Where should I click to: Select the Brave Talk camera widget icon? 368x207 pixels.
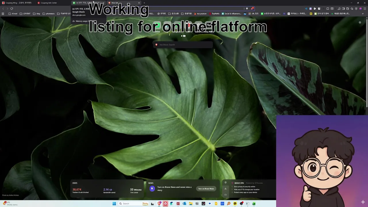[x=225, y=195]
